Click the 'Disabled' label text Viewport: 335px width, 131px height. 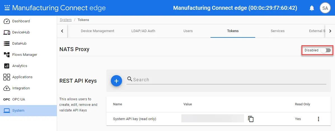311,50
